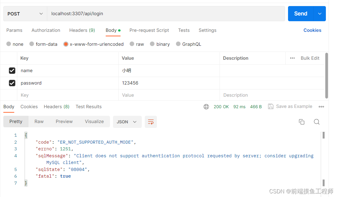Uncheck the name parameter row
The image size is (338, 197).
pyautogui.click(x=12, y=70)
